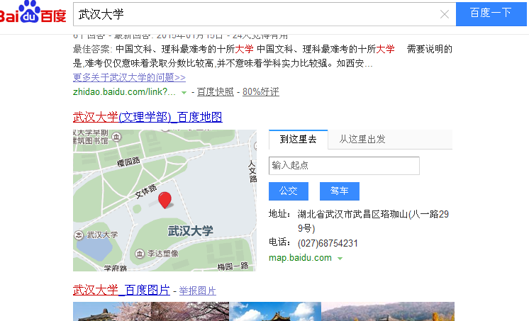Click the 驾车 driving button
The image size is (529, 321).
(340, 191)
